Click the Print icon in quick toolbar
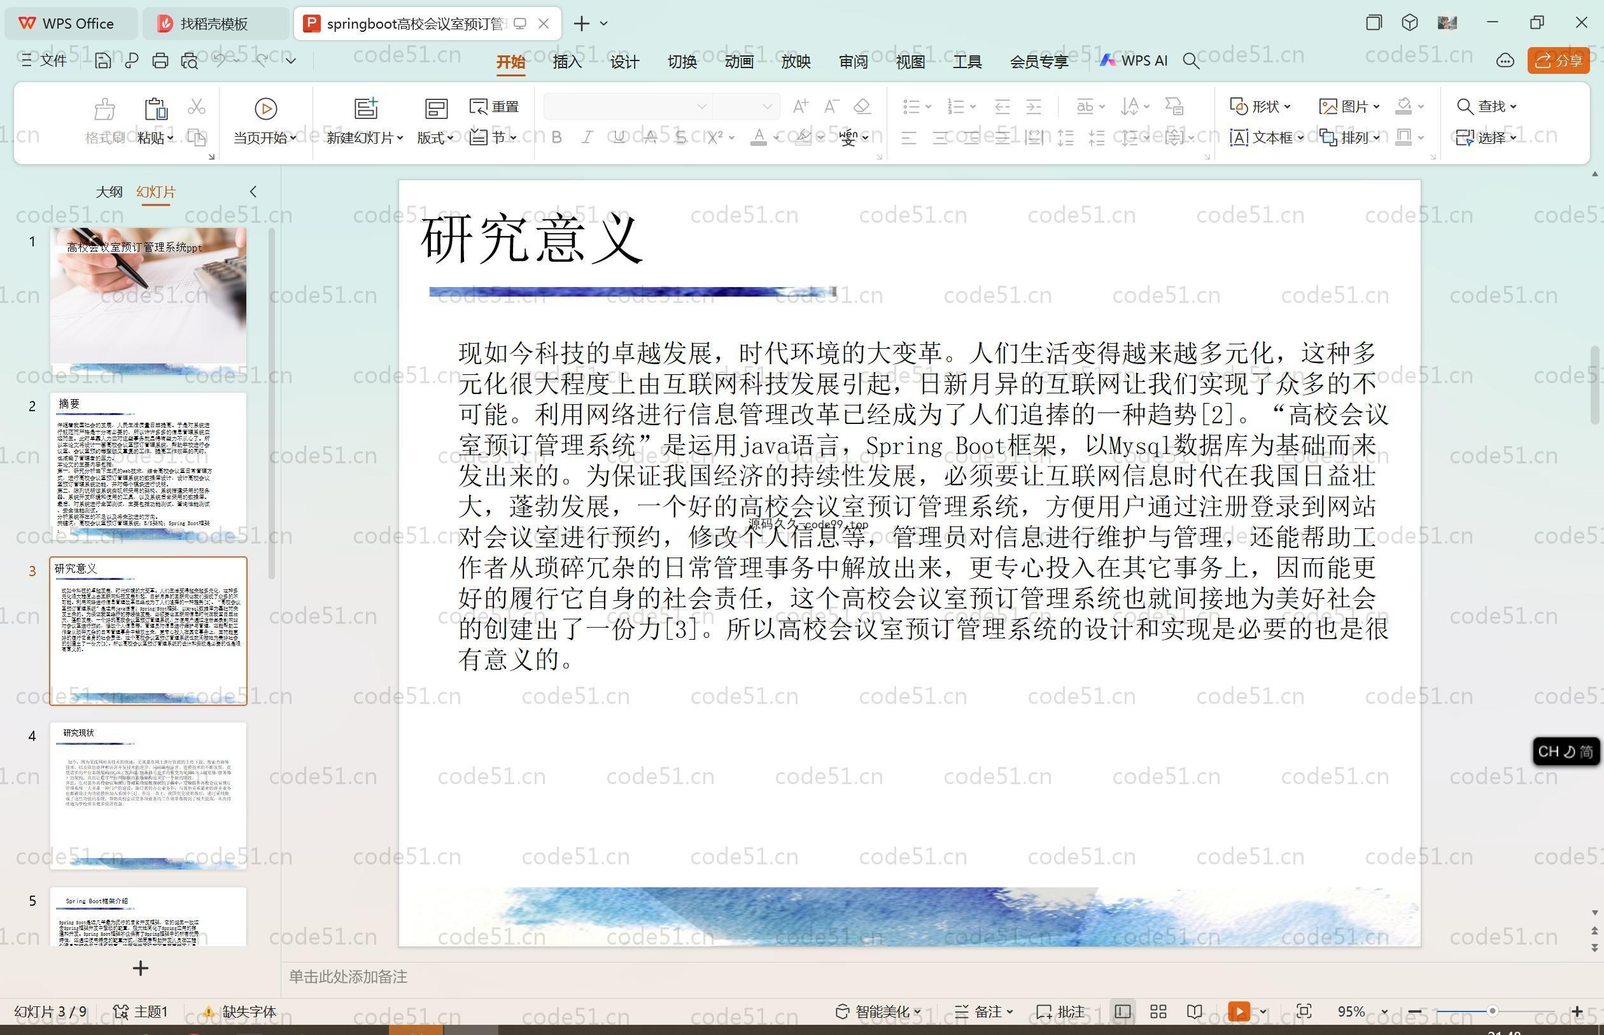 point(160,60)
